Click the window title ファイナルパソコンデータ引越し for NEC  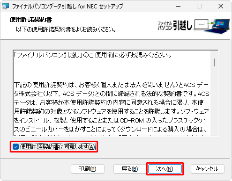pyautogui.click(x=67, y=7)
